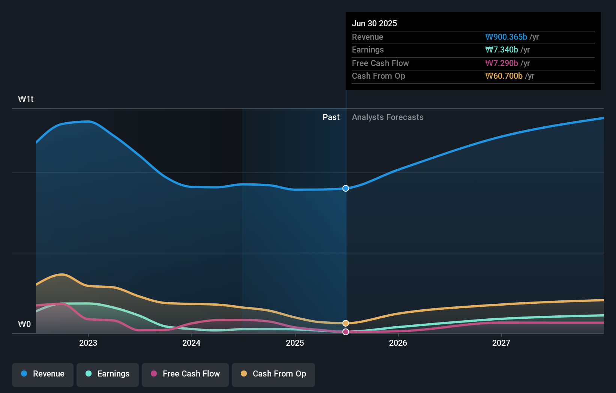616x393 pixels.
Task: Click the 2025 label on the timeline axis
Action: tap(295, 343)
